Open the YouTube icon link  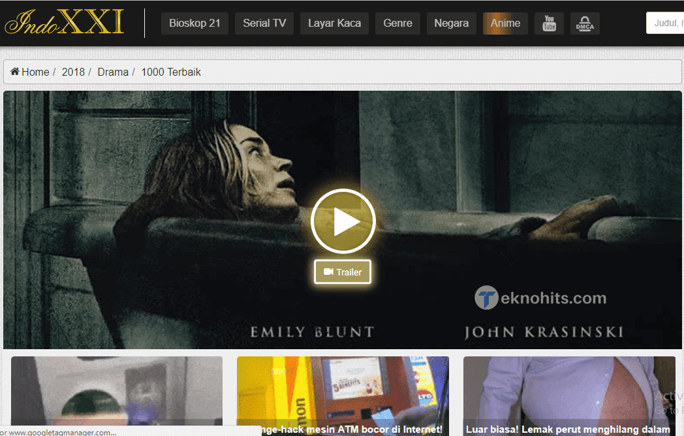549,23
